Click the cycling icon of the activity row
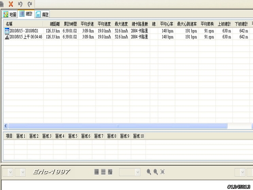 (x=7, y=37)
